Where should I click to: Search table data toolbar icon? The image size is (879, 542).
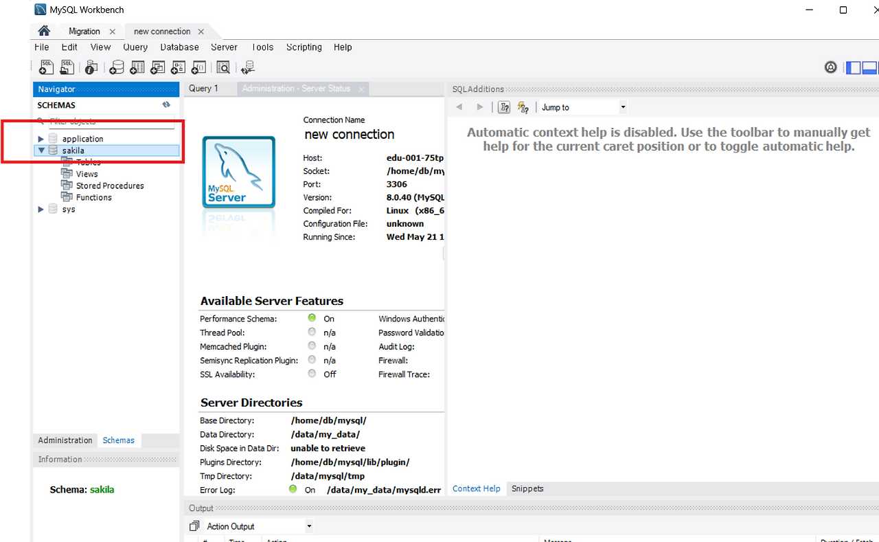coord(223,67)
